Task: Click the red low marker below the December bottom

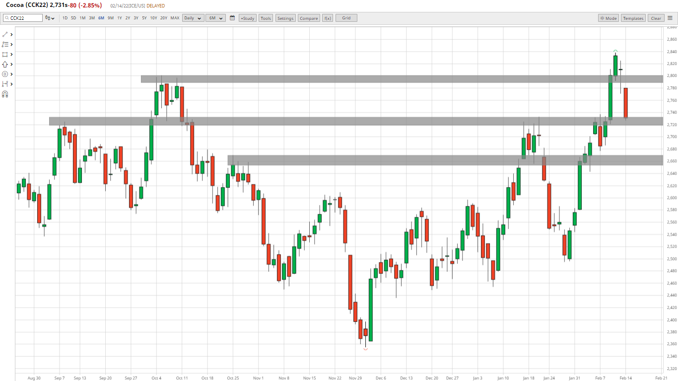Action: click(366, 349)
